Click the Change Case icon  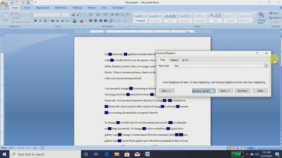pos(67,21)
